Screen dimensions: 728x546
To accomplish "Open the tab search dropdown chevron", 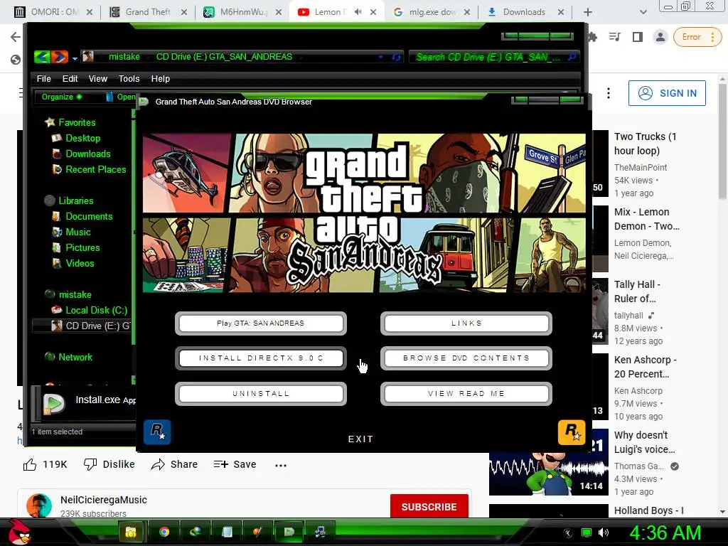I will (643, 12).
